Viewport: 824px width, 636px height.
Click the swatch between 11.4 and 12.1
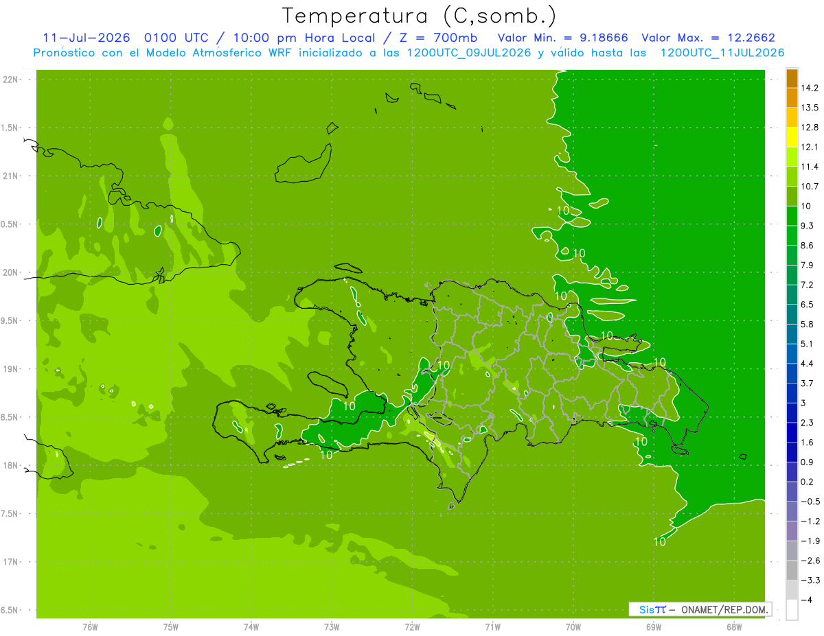[792, 156]
